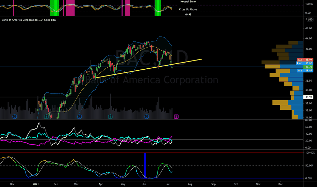Image resolution: width=317 pixels, height=187 pixels.
Task: Click the Mar label on the time axis
Action: (x=76, y=184)
